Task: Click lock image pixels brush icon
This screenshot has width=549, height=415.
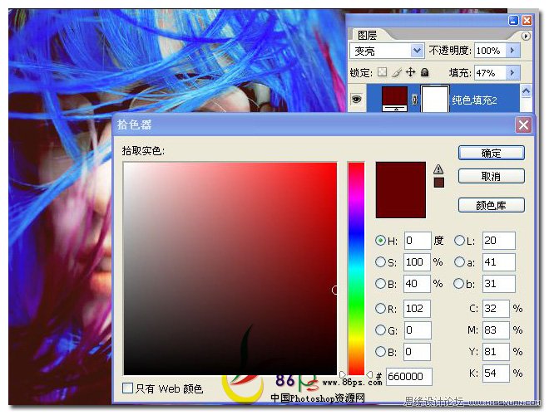Action: [397, 72]
